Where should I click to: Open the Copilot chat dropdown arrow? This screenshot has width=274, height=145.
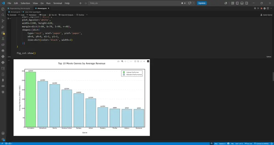pyautogui.click(x=194, y=3)
